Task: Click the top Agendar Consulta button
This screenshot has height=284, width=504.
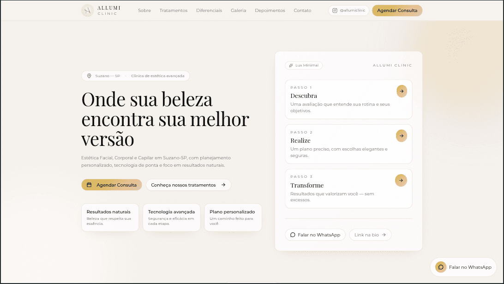Action: point(397,10)
